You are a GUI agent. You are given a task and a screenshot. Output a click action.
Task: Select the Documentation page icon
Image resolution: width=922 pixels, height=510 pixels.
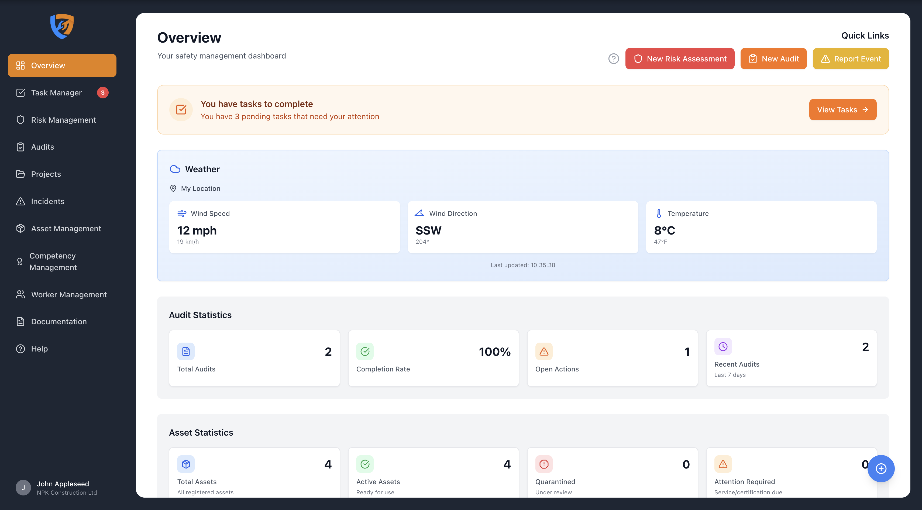(x=20, y=321)
